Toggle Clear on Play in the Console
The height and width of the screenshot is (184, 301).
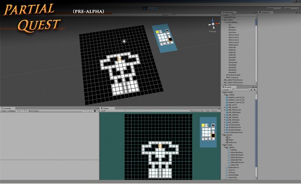point(22,111)
